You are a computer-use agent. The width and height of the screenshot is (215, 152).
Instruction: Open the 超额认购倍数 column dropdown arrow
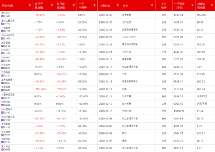pos(212,5)
